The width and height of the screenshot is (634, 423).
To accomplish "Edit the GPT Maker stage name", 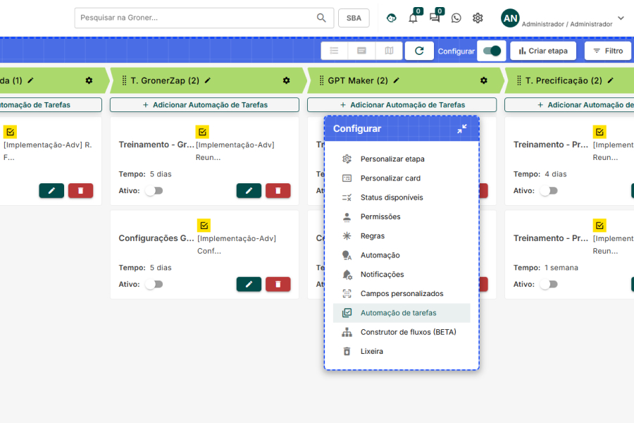I will [x=396, y=80].
